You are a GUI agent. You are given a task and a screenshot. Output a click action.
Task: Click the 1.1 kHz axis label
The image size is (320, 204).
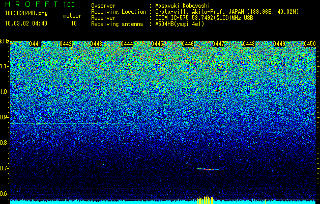(x=5, y=66)
